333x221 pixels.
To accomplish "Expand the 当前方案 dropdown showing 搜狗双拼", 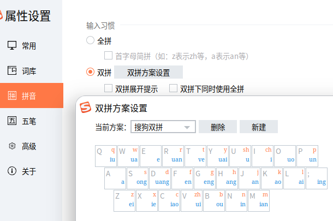I will click(x=163, y=127).
